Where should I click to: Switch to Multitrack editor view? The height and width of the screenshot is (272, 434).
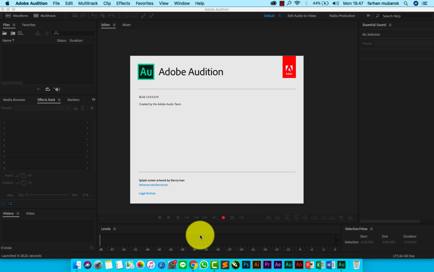45,16
